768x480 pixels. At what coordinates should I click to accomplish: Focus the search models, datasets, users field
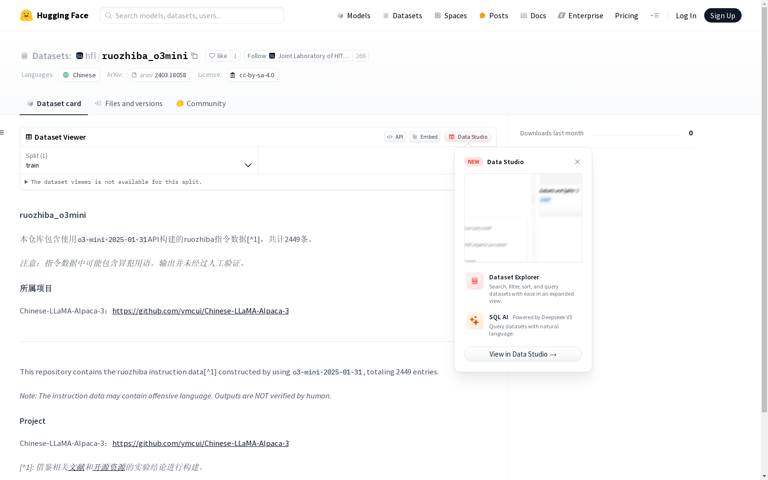tap(192, 15)
